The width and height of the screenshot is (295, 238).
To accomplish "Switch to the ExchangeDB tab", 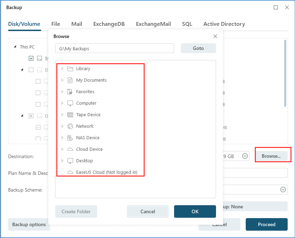I will tap(109, 24).
